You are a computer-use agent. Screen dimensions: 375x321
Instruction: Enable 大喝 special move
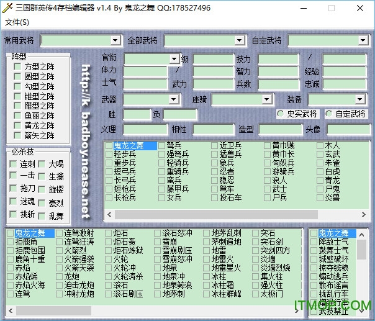tap(42, 164)
